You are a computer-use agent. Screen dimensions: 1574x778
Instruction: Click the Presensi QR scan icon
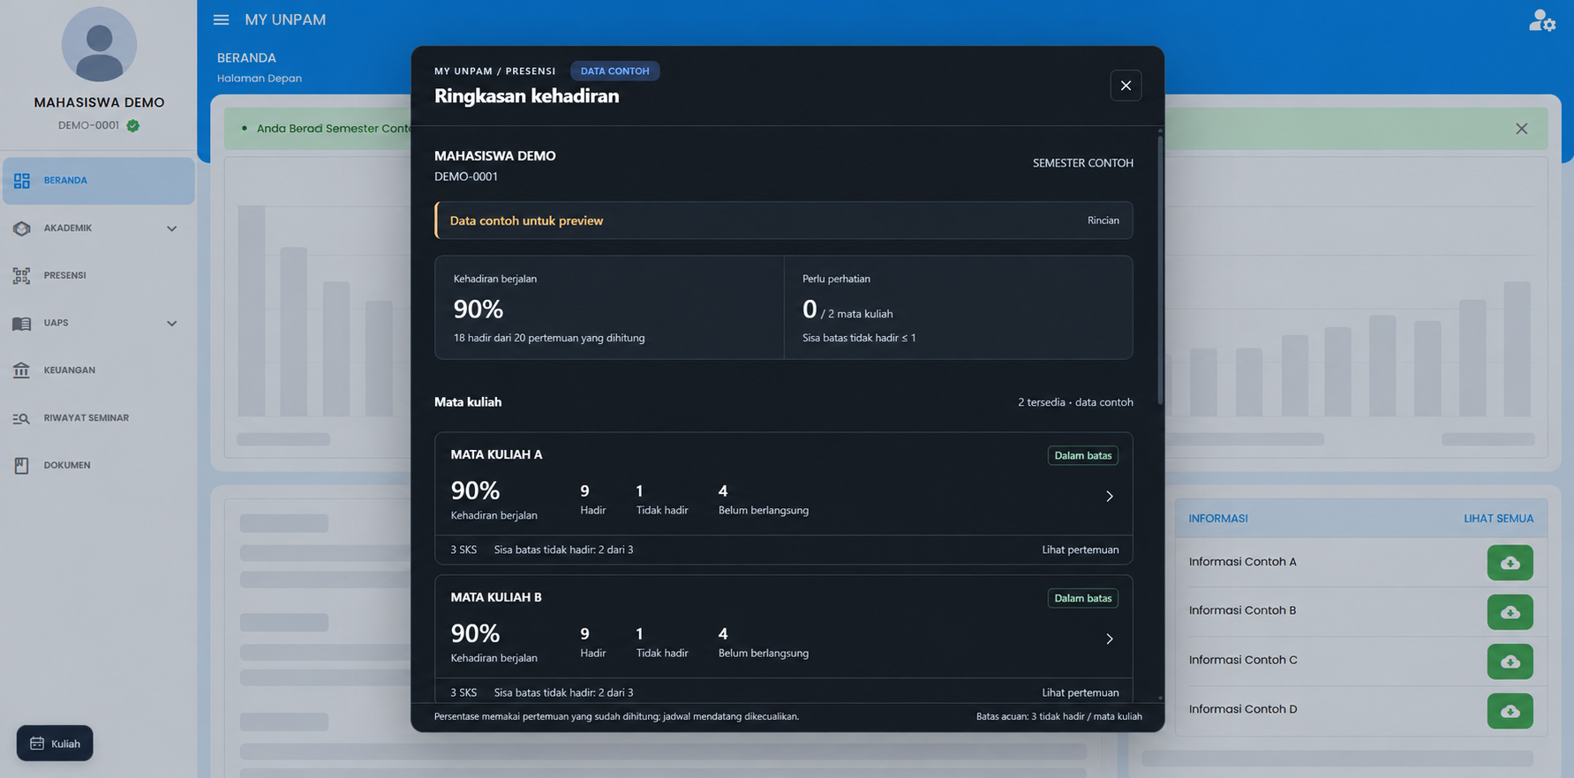click(21, 275)
